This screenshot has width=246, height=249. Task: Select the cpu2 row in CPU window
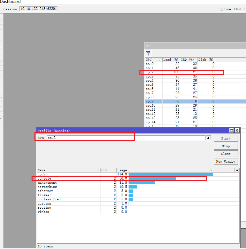pyautogui.click(x=195, y=72)
